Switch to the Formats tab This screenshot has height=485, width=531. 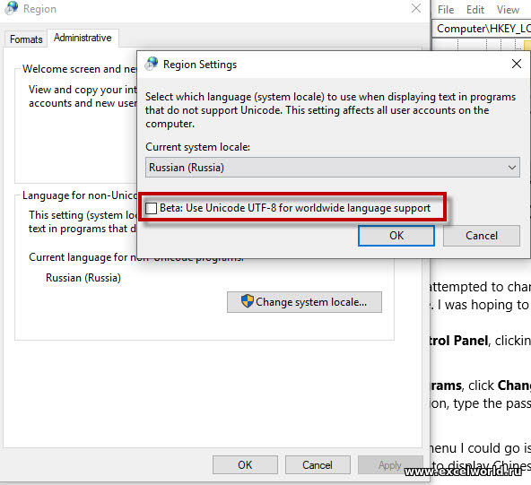tap(26, 39)
